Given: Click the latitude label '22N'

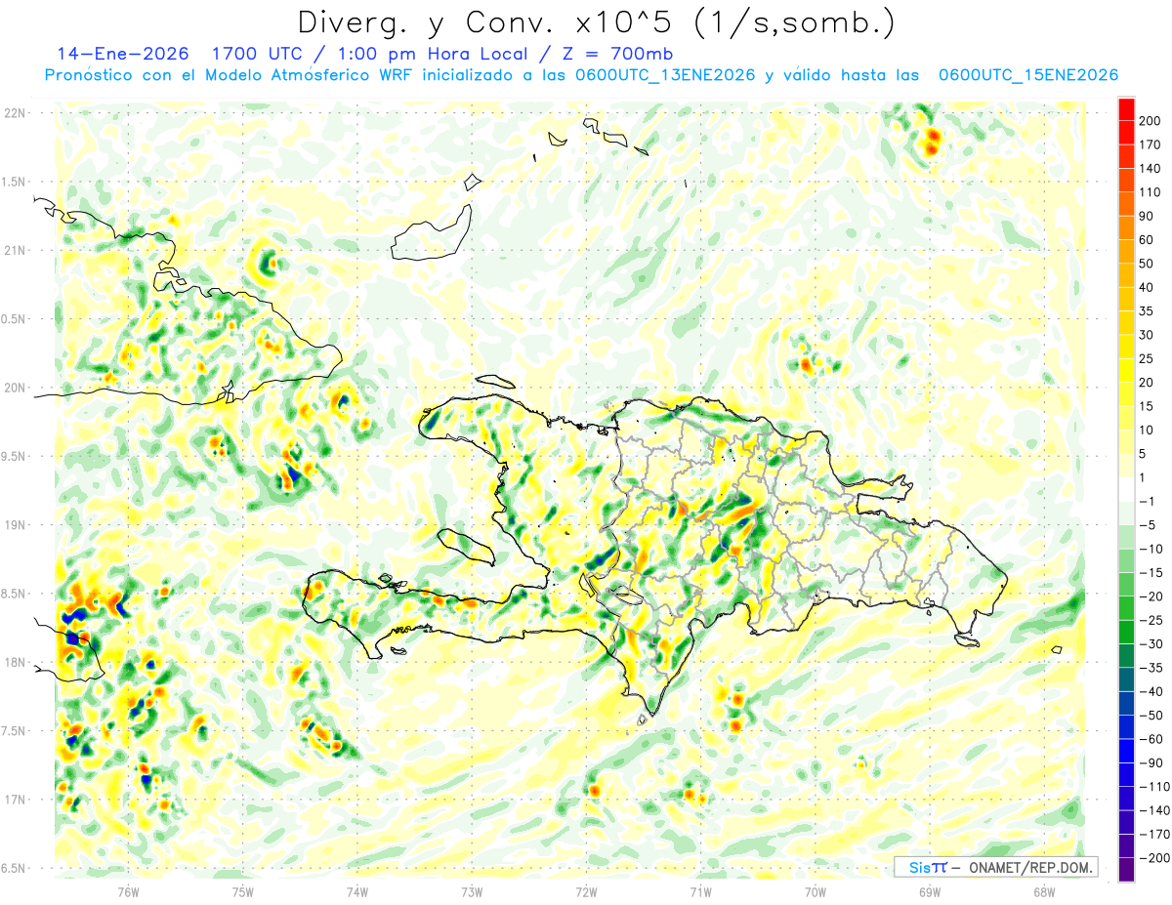Looking at the screenshot, I should [15, 113].
